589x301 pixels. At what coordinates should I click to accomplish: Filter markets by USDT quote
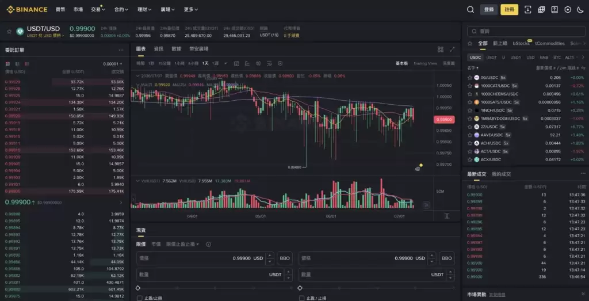click(491, 58)
